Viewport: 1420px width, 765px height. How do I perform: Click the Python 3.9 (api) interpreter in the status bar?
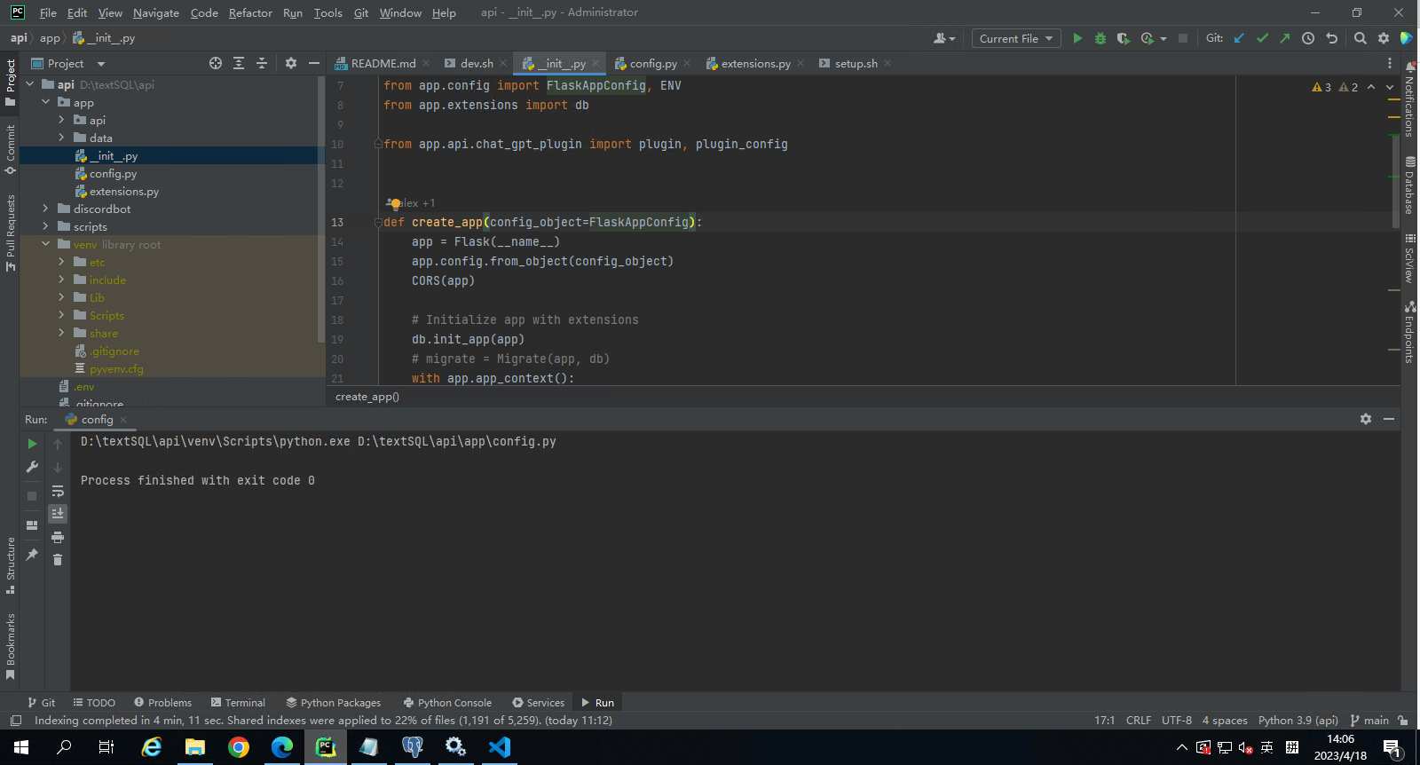tap(1298, 721)
